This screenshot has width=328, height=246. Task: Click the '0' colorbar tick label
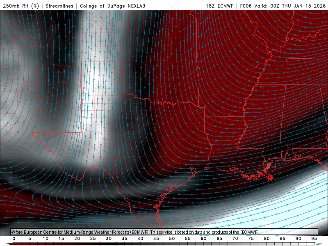[x=14, y=239]
